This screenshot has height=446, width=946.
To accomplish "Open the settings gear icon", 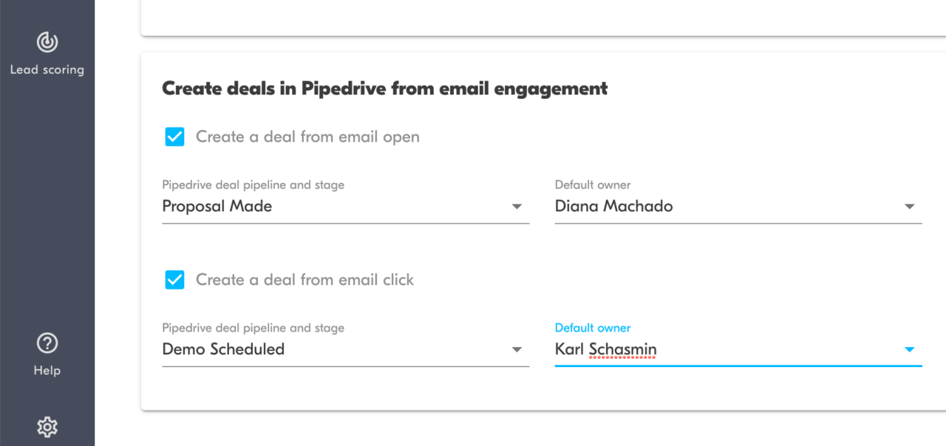I will [x=47, y=427].
